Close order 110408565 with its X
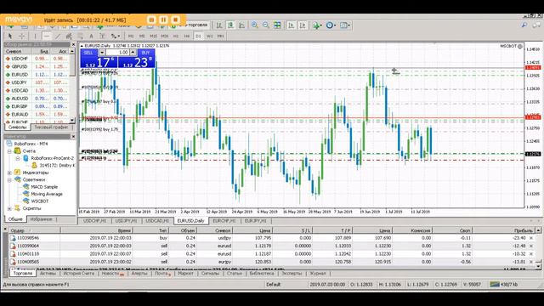544x306 pixels. point(530,262)
